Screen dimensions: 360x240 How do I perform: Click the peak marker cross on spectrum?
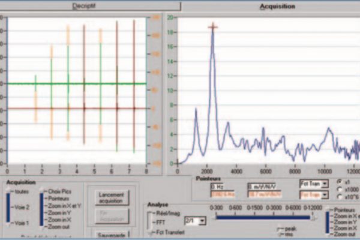click(x=213, y=27)
